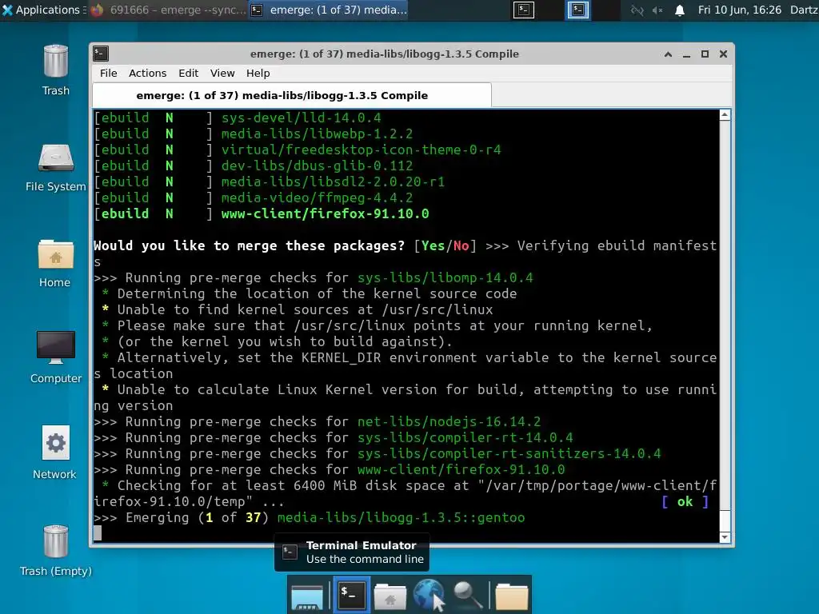819x614 pixels.
Task: Click the terminal icon in window title bar
Action: (x=101, y=54)
